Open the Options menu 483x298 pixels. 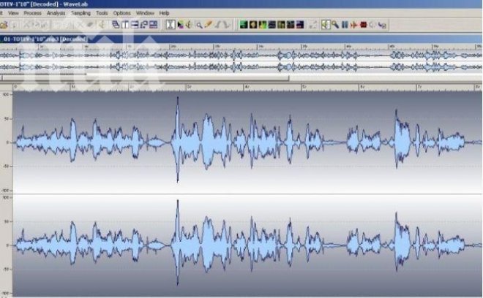[x=121, y=13]
